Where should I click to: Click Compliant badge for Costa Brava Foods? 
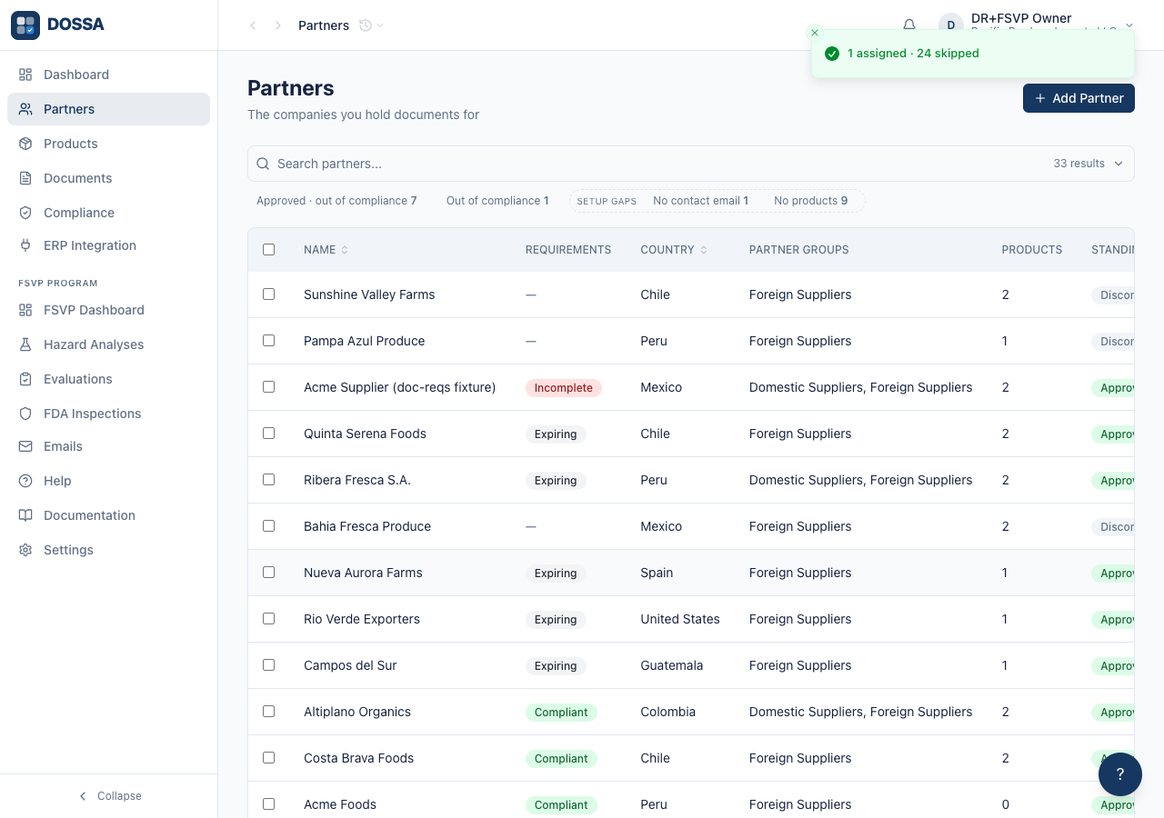click(561, 759)
